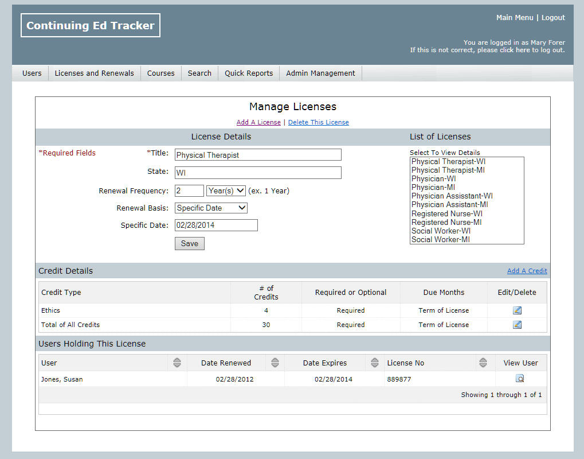Click the Add A Credit link
This screenshot has height=459, width=584.
pyautogui.click(x=527, y=271)
